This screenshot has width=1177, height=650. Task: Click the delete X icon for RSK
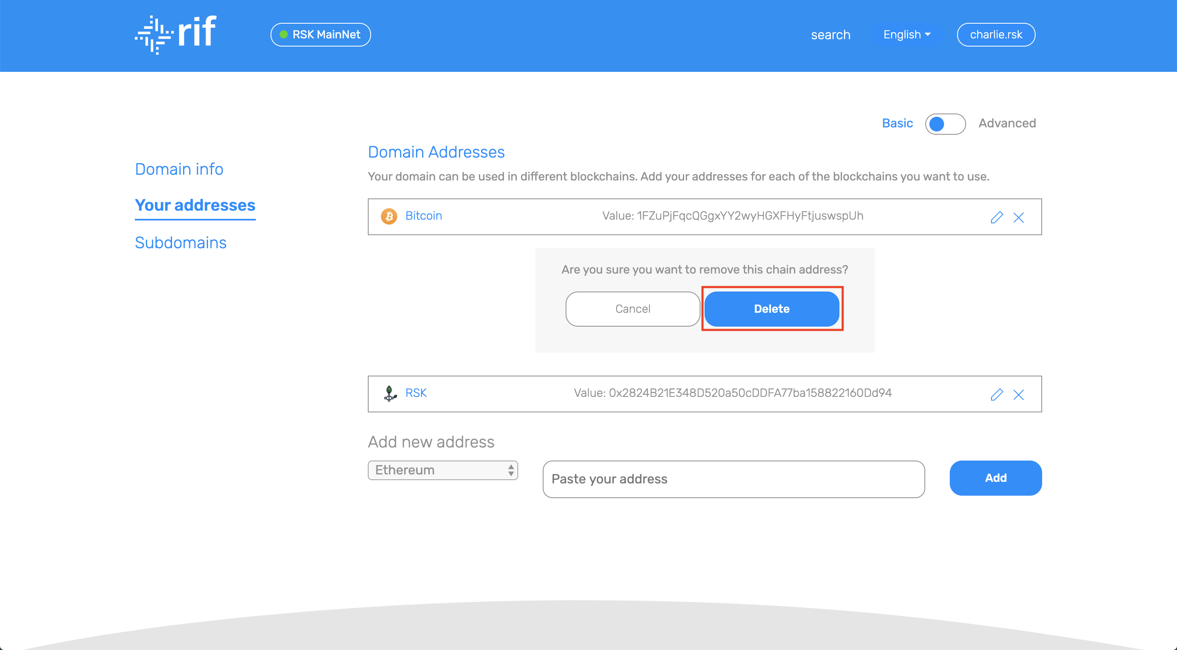1019,395
